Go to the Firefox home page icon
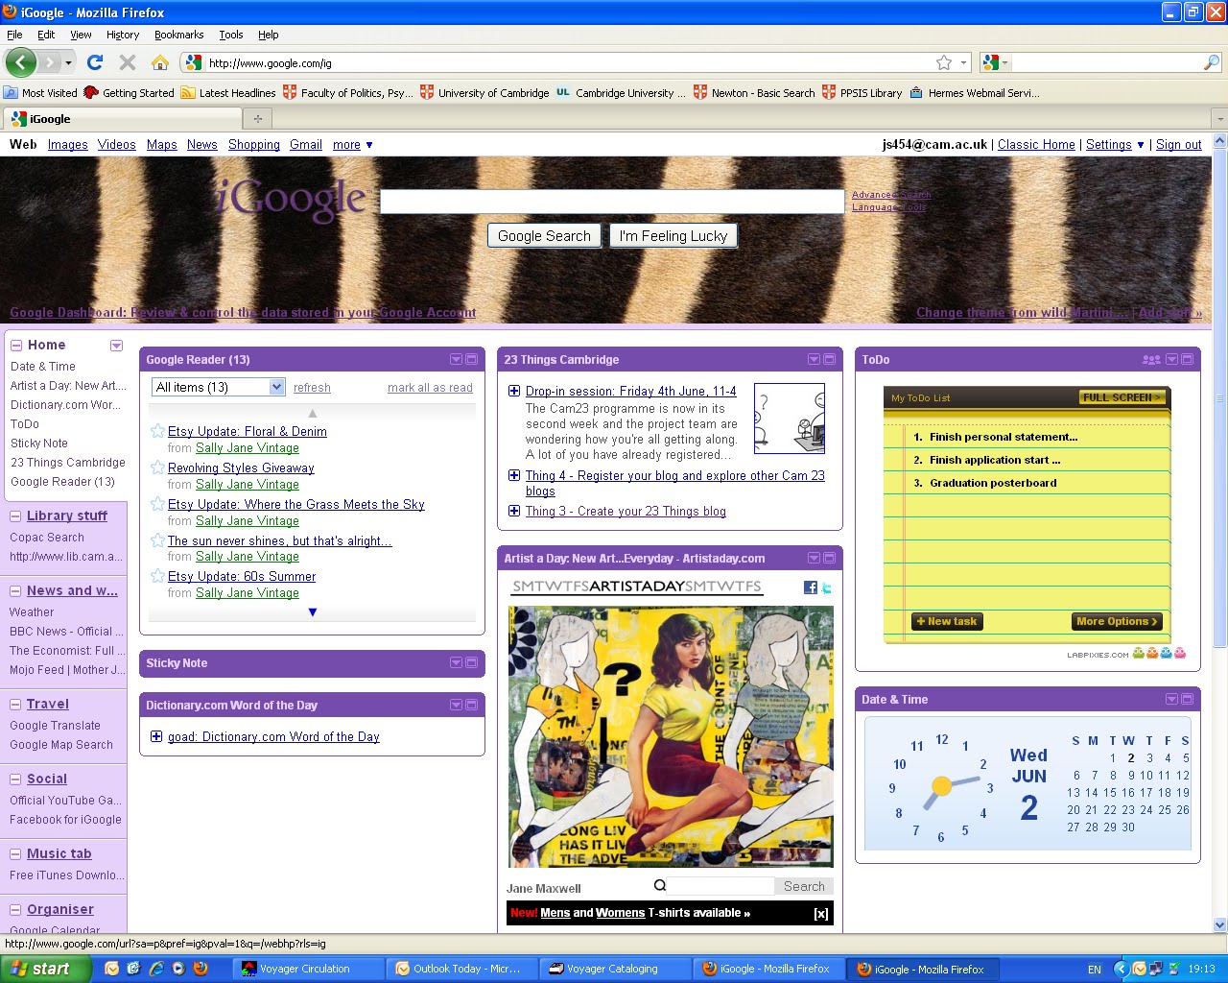This screenshot has width=1228, height=983. coord(160,62)
